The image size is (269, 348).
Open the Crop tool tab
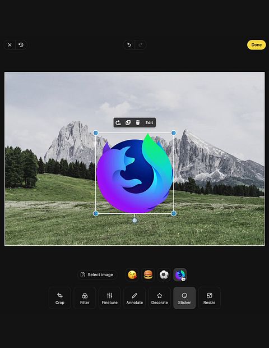pyautogui.click(x=59, y=298)
